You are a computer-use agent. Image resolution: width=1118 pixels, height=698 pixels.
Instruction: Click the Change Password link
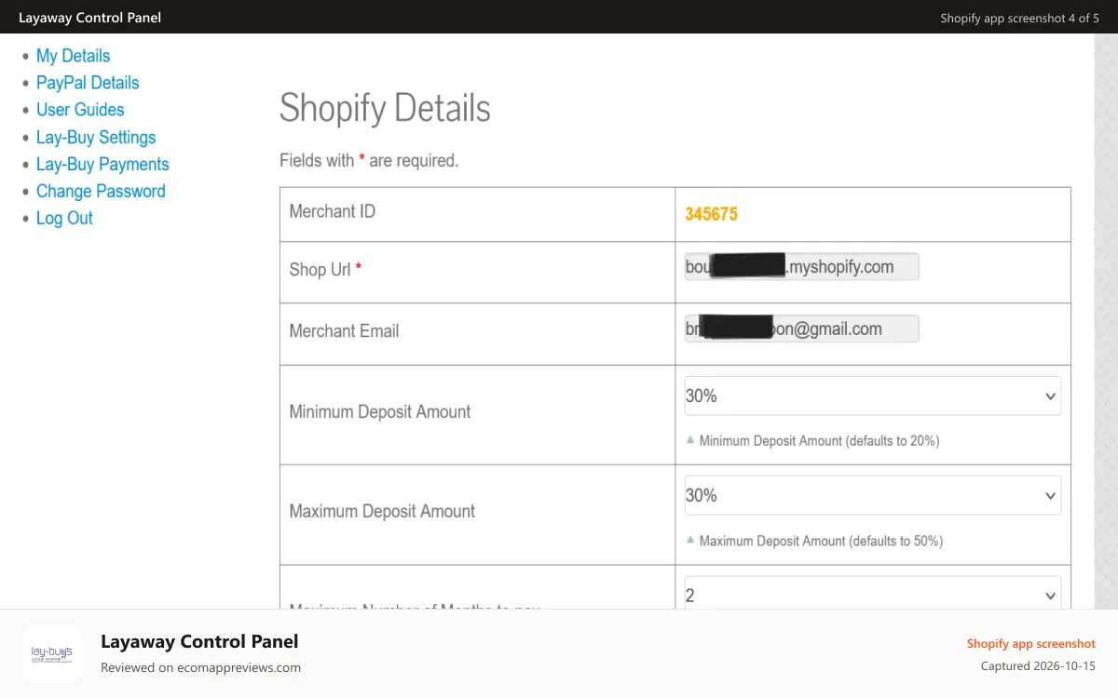pyautogui.click(x=101, y=191)
